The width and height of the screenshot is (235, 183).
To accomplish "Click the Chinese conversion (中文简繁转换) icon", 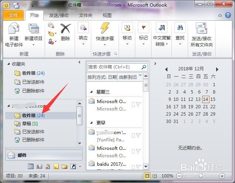I will tap(162, 28).
